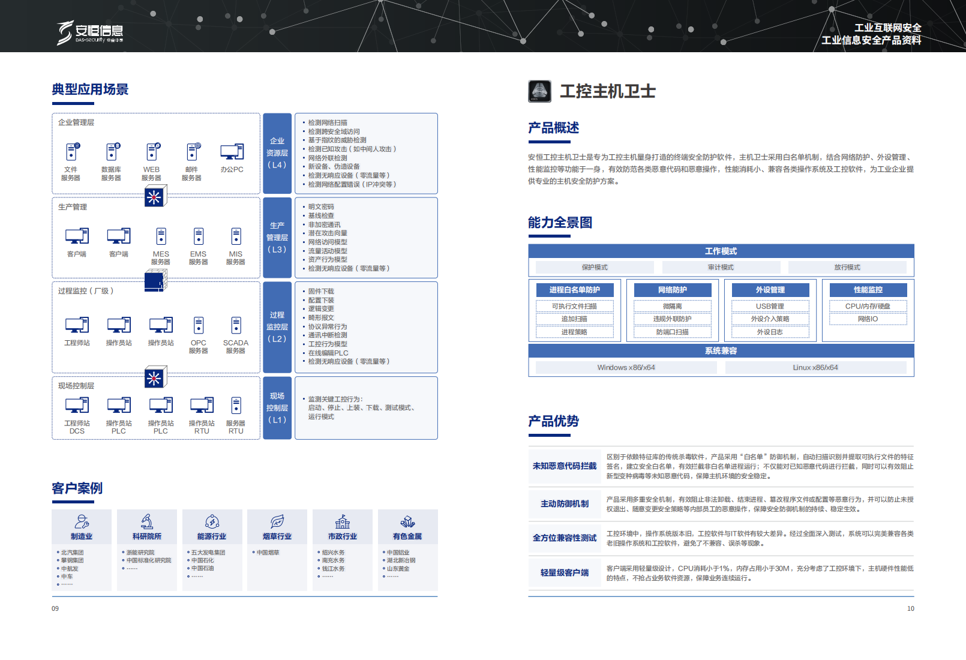Select the WEB服务器 server icon
966x660 pixels.
(152, 152)
